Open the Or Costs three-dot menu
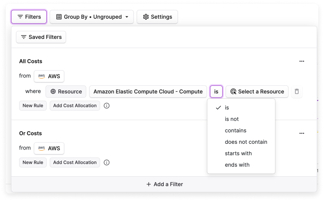 tap(302, 133)
